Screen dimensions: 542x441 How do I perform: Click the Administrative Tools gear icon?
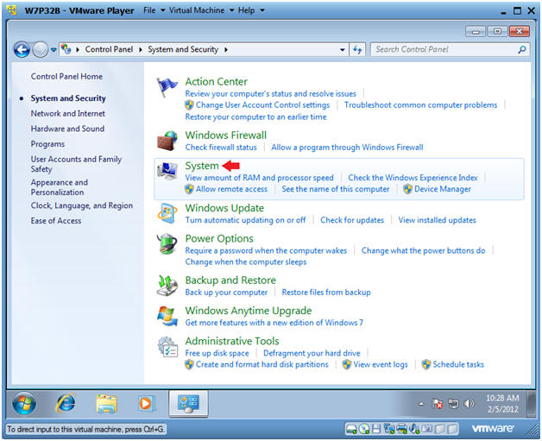point(167,347)
